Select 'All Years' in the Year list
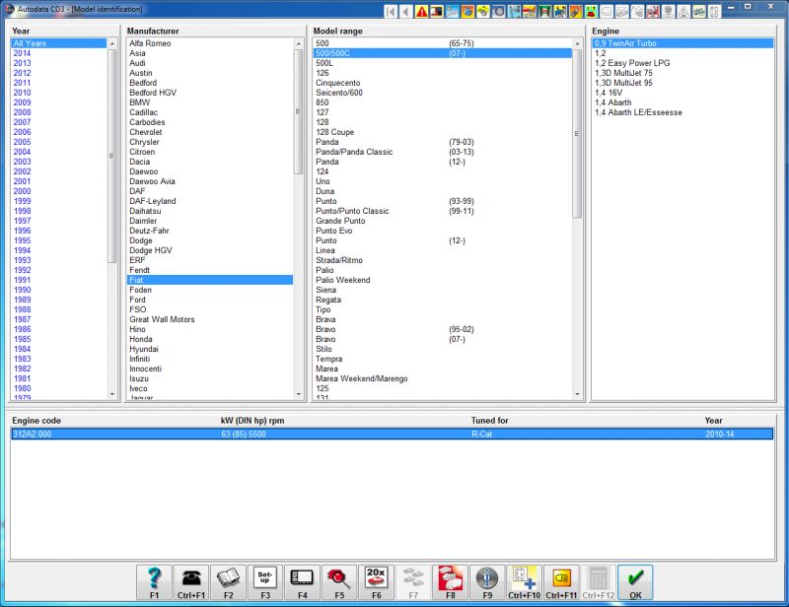This screenshot has width=789, height=607. 59,43
